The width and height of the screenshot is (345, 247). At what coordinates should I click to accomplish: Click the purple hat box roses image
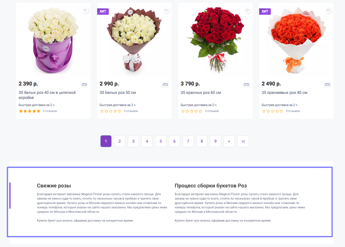(x=53, y=40)
